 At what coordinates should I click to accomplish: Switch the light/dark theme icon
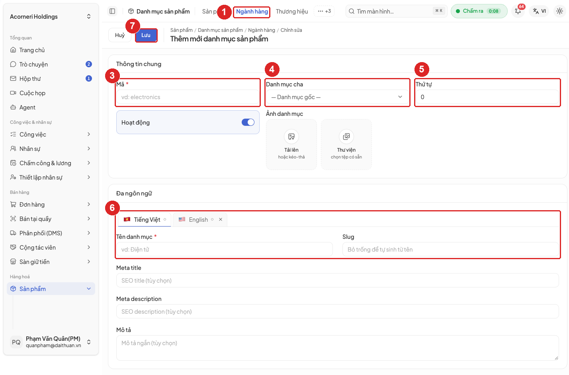(559, 11)
